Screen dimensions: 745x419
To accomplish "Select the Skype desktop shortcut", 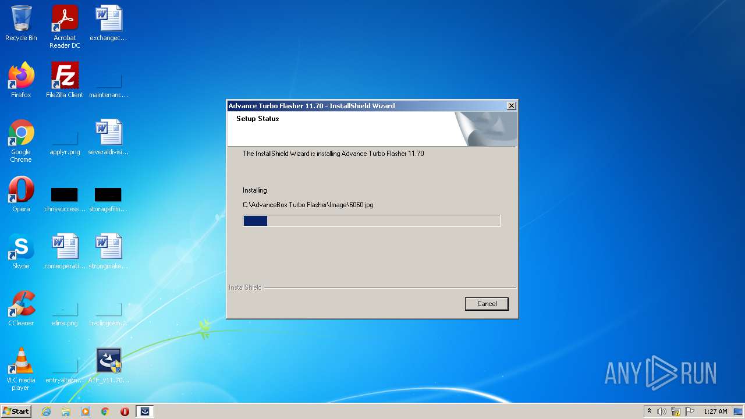I will click(21, 251).
